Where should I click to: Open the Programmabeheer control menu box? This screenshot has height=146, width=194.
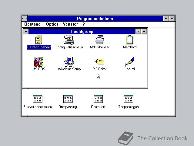pyautogui.click(x=25, y=19)
